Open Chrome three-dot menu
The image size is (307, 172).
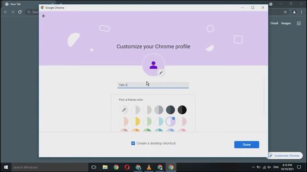click(x=302, y=12)
